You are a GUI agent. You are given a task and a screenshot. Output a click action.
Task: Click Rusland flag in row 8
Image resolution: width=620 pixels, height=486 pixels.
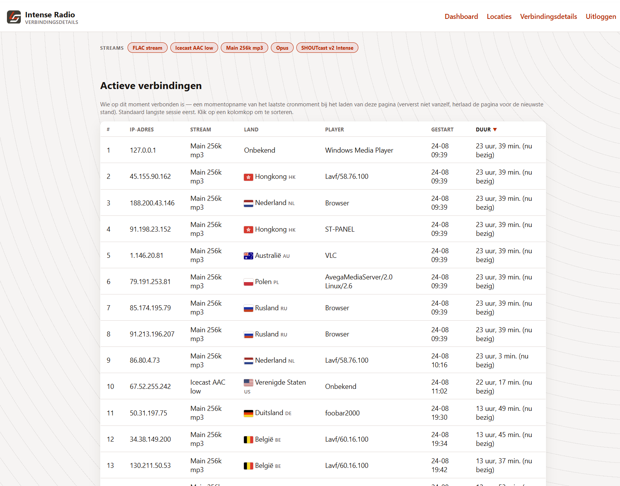pyautogui.click(x=249, y=335)
